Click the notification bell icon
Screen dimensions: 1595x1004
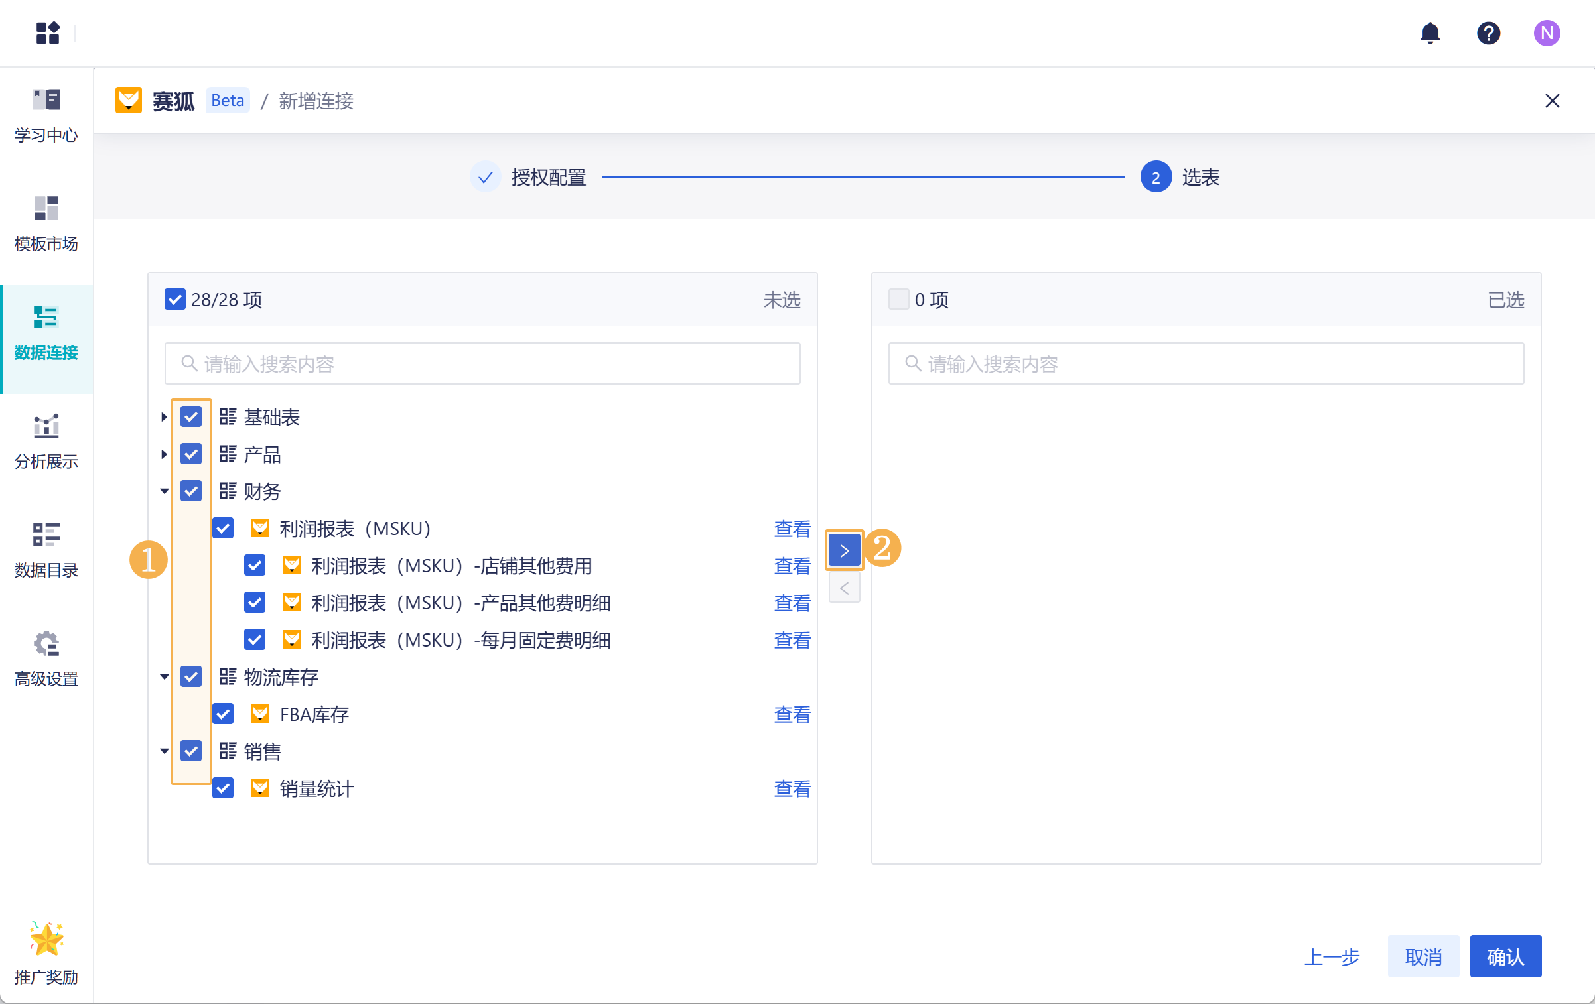pos(1430,33)
